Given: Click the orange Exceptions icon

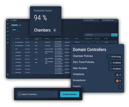Looking at the screenshot, I should click(117, 81).
